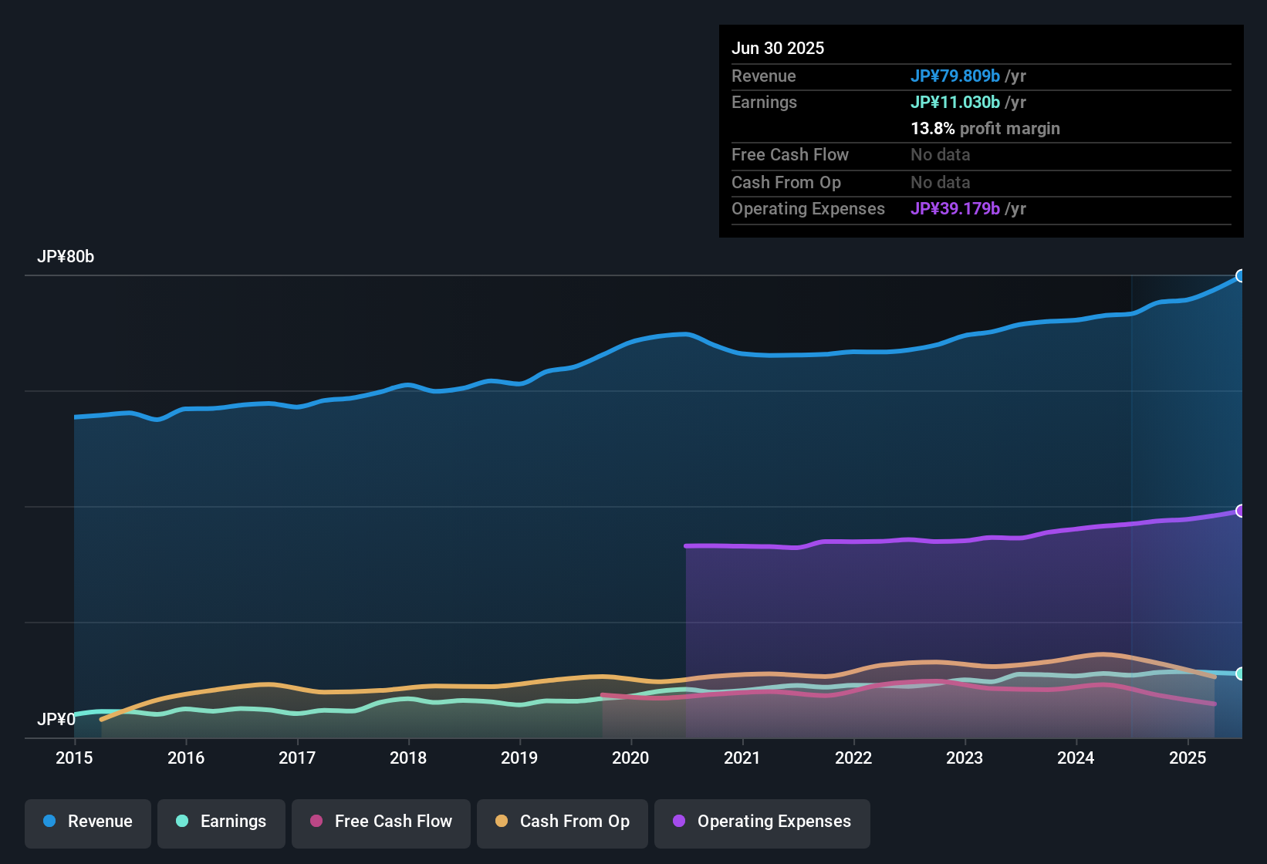Viewport: 1267px width, 864px height.
Task: Select the Cash From Op legend entry
Action: [562, 822]
